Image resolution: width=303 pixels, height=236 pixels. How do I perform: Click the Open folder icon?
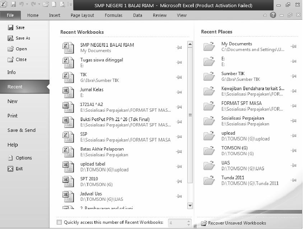tap(10, 49)
